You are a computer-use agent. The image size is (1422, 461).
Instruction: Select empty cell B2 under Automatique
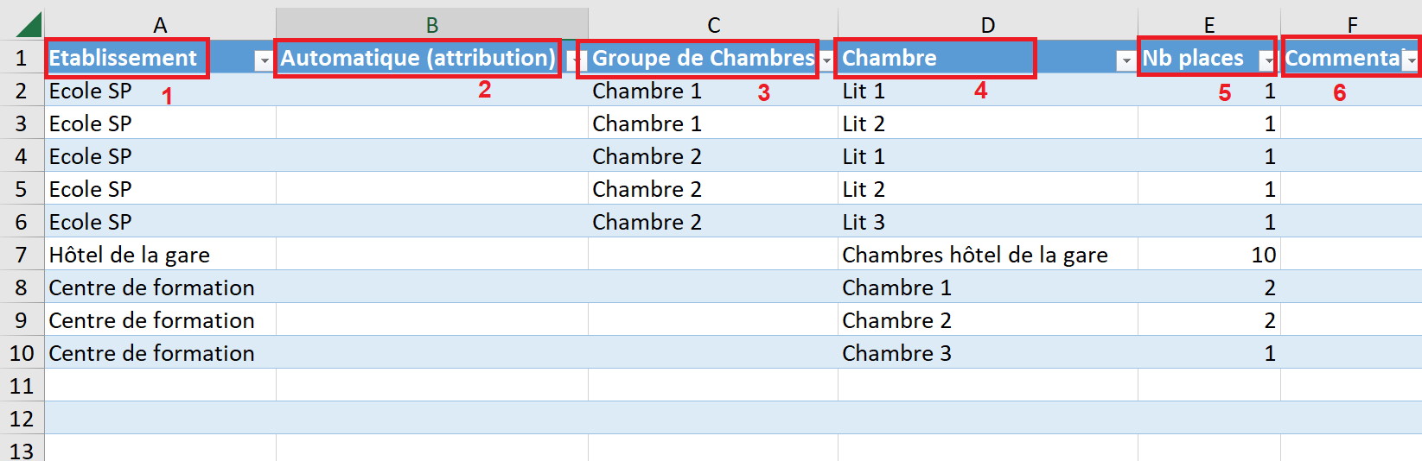[431, 91]
